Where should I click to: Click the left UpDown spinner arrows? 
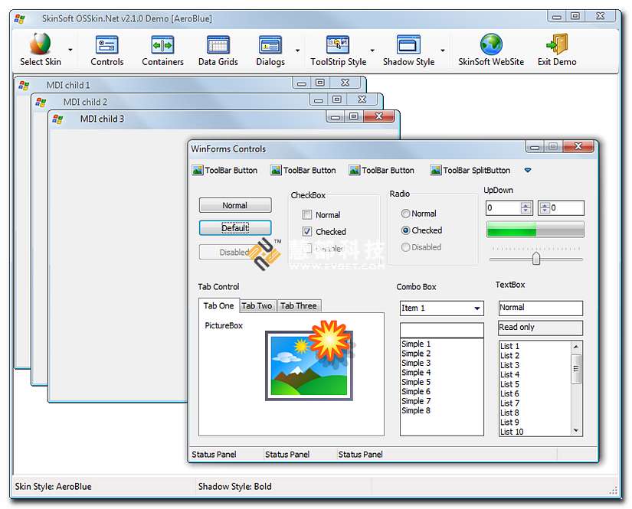coord(526,207)
